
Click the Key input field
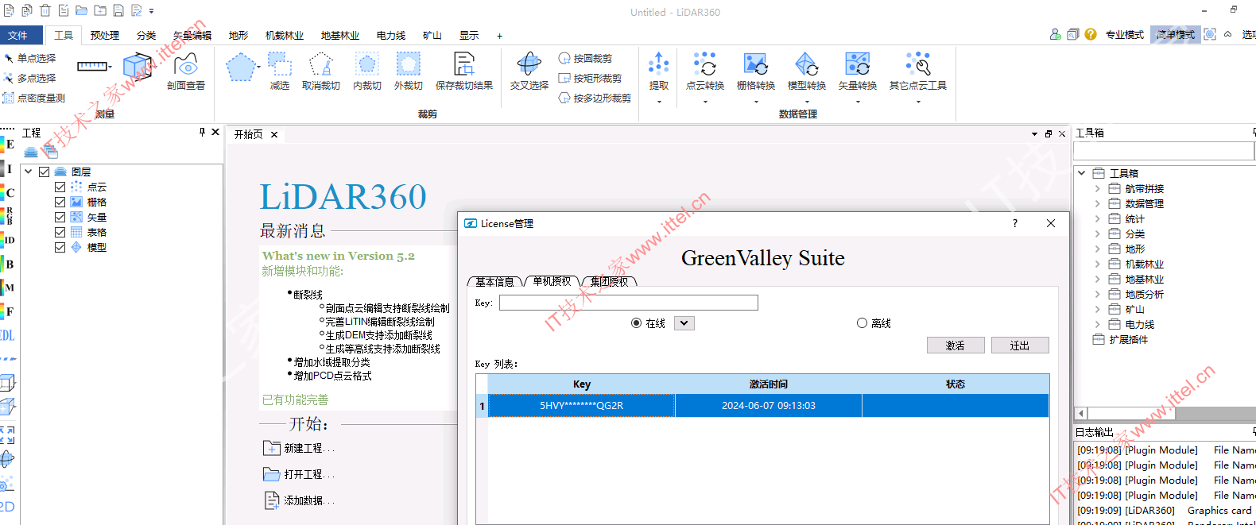[629, 303]
